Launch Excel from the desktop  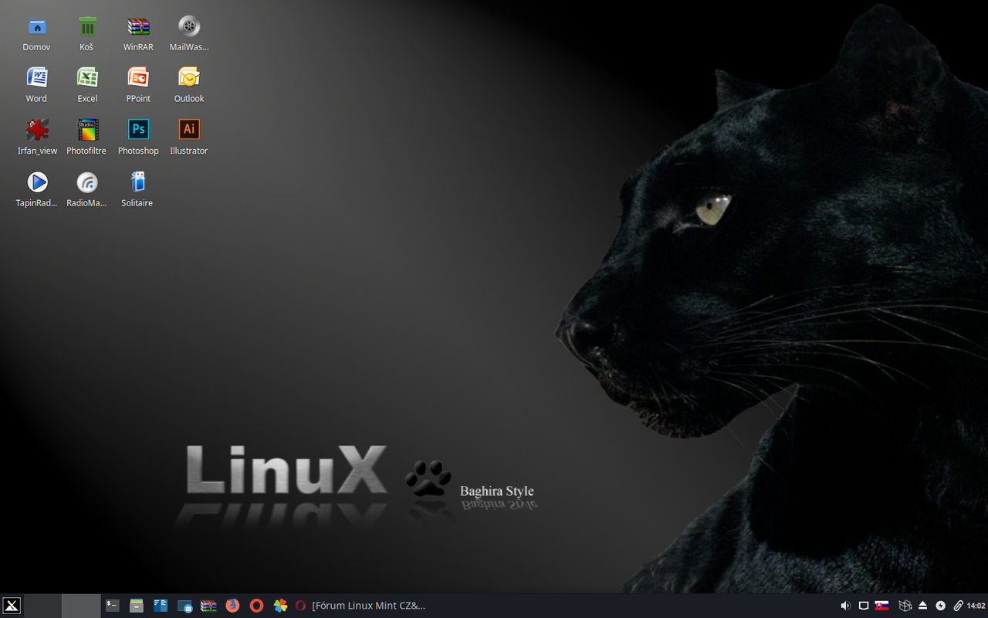coord(87,85)
